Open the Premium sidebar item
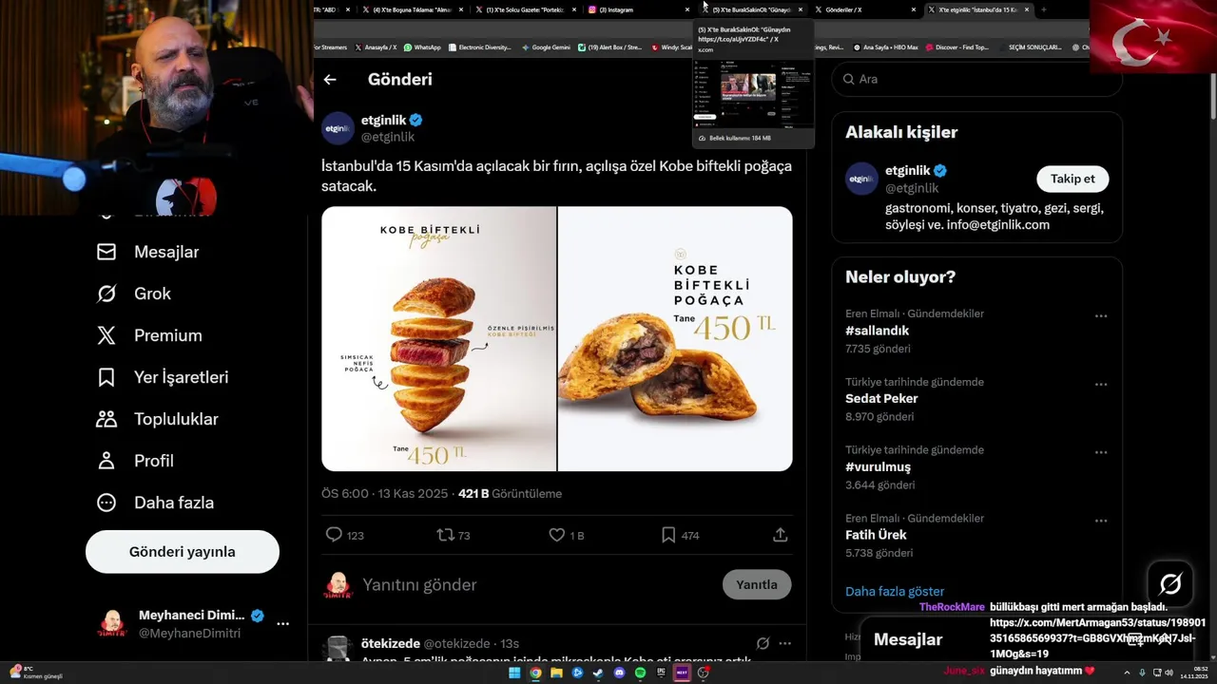 tap(149, 335)
